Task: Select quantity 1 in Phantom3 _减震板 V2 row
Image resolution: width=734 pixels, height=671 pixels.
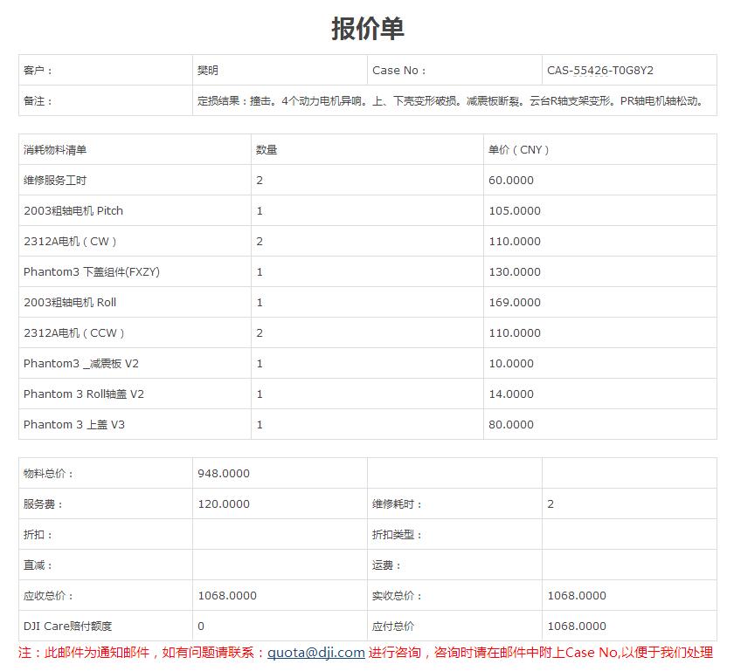Action: click(260, 364)
